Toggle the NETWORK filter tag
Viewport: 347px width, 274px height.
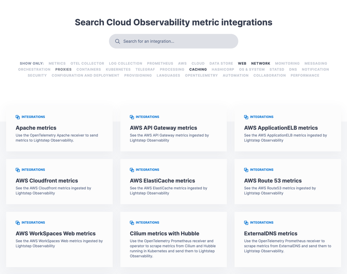(x=260, y=64)
